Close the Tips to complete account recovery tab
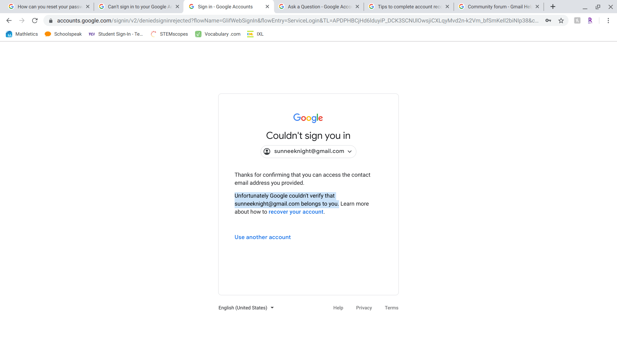 [447, 7]
